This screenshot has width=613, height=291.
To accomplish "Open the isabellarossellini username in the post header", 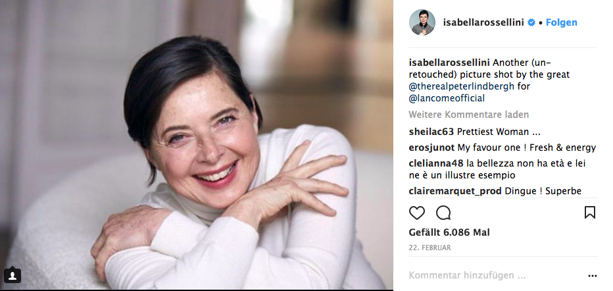I will coord(483,22).
